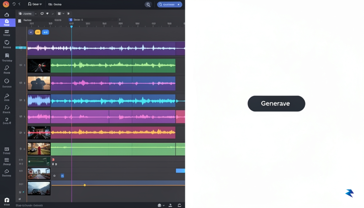Image resolution: width=364 pixels, height=208 pixels.
Task: Open the shield sidebar item
Action: tap(7, 44)
